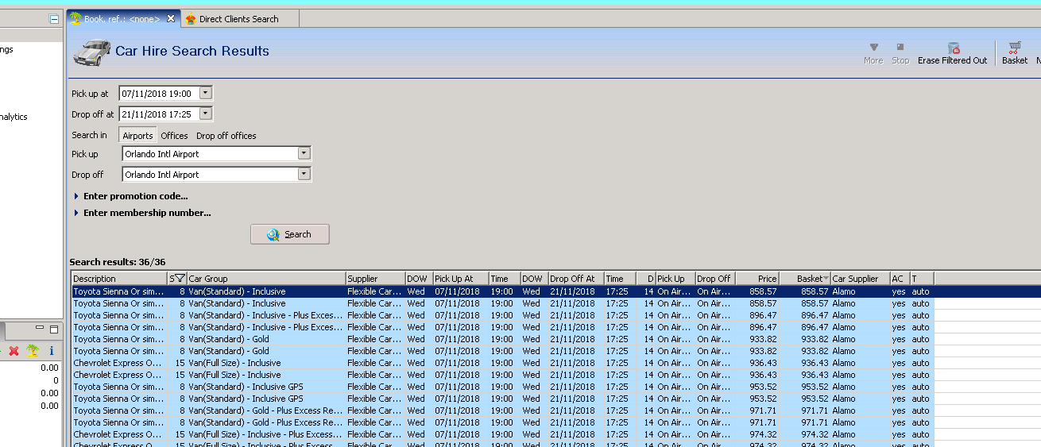Open the Drop off location dropdown arrow
The image size is (1041, 447).
pos(304,174)
